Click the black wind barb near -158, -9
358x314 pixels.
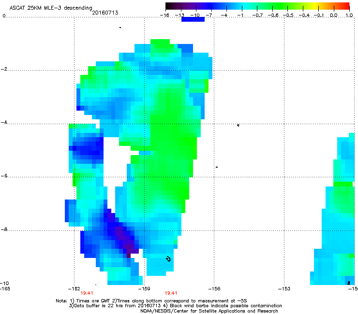(168, 259)
